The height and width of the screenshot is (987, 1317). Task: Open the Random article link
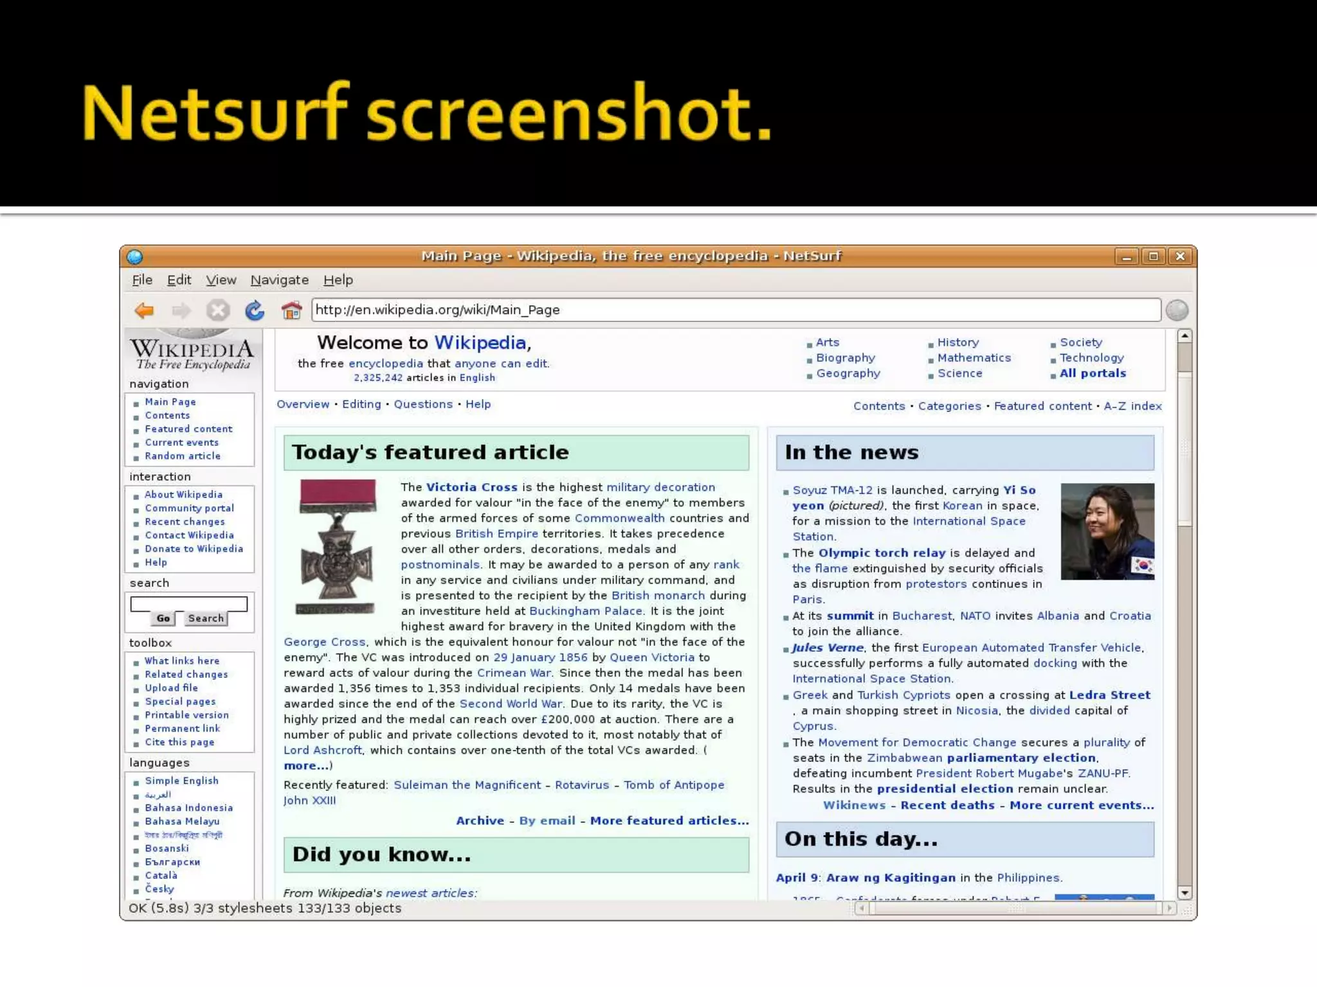click(x=183, y=456)
